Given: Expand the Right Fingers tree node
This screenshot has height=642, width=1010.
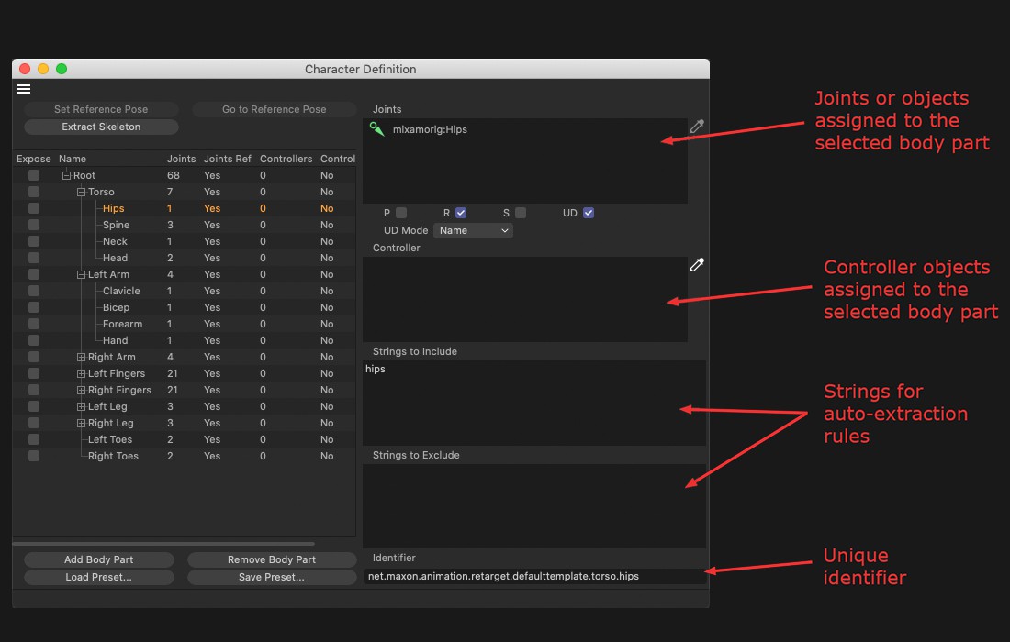Looking at the screenshot, I should tap(81, 390).
